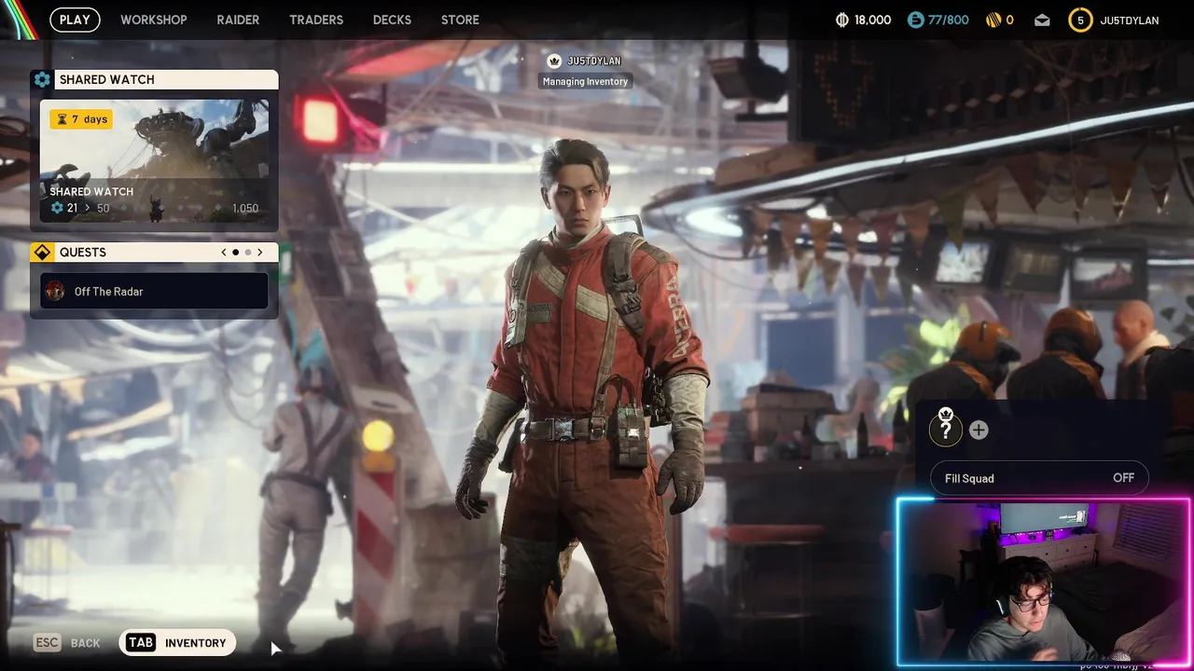The height and width of the screenshot is (671, 1194).
Task: Select the first quest page dot
Action: pos(236,253)
